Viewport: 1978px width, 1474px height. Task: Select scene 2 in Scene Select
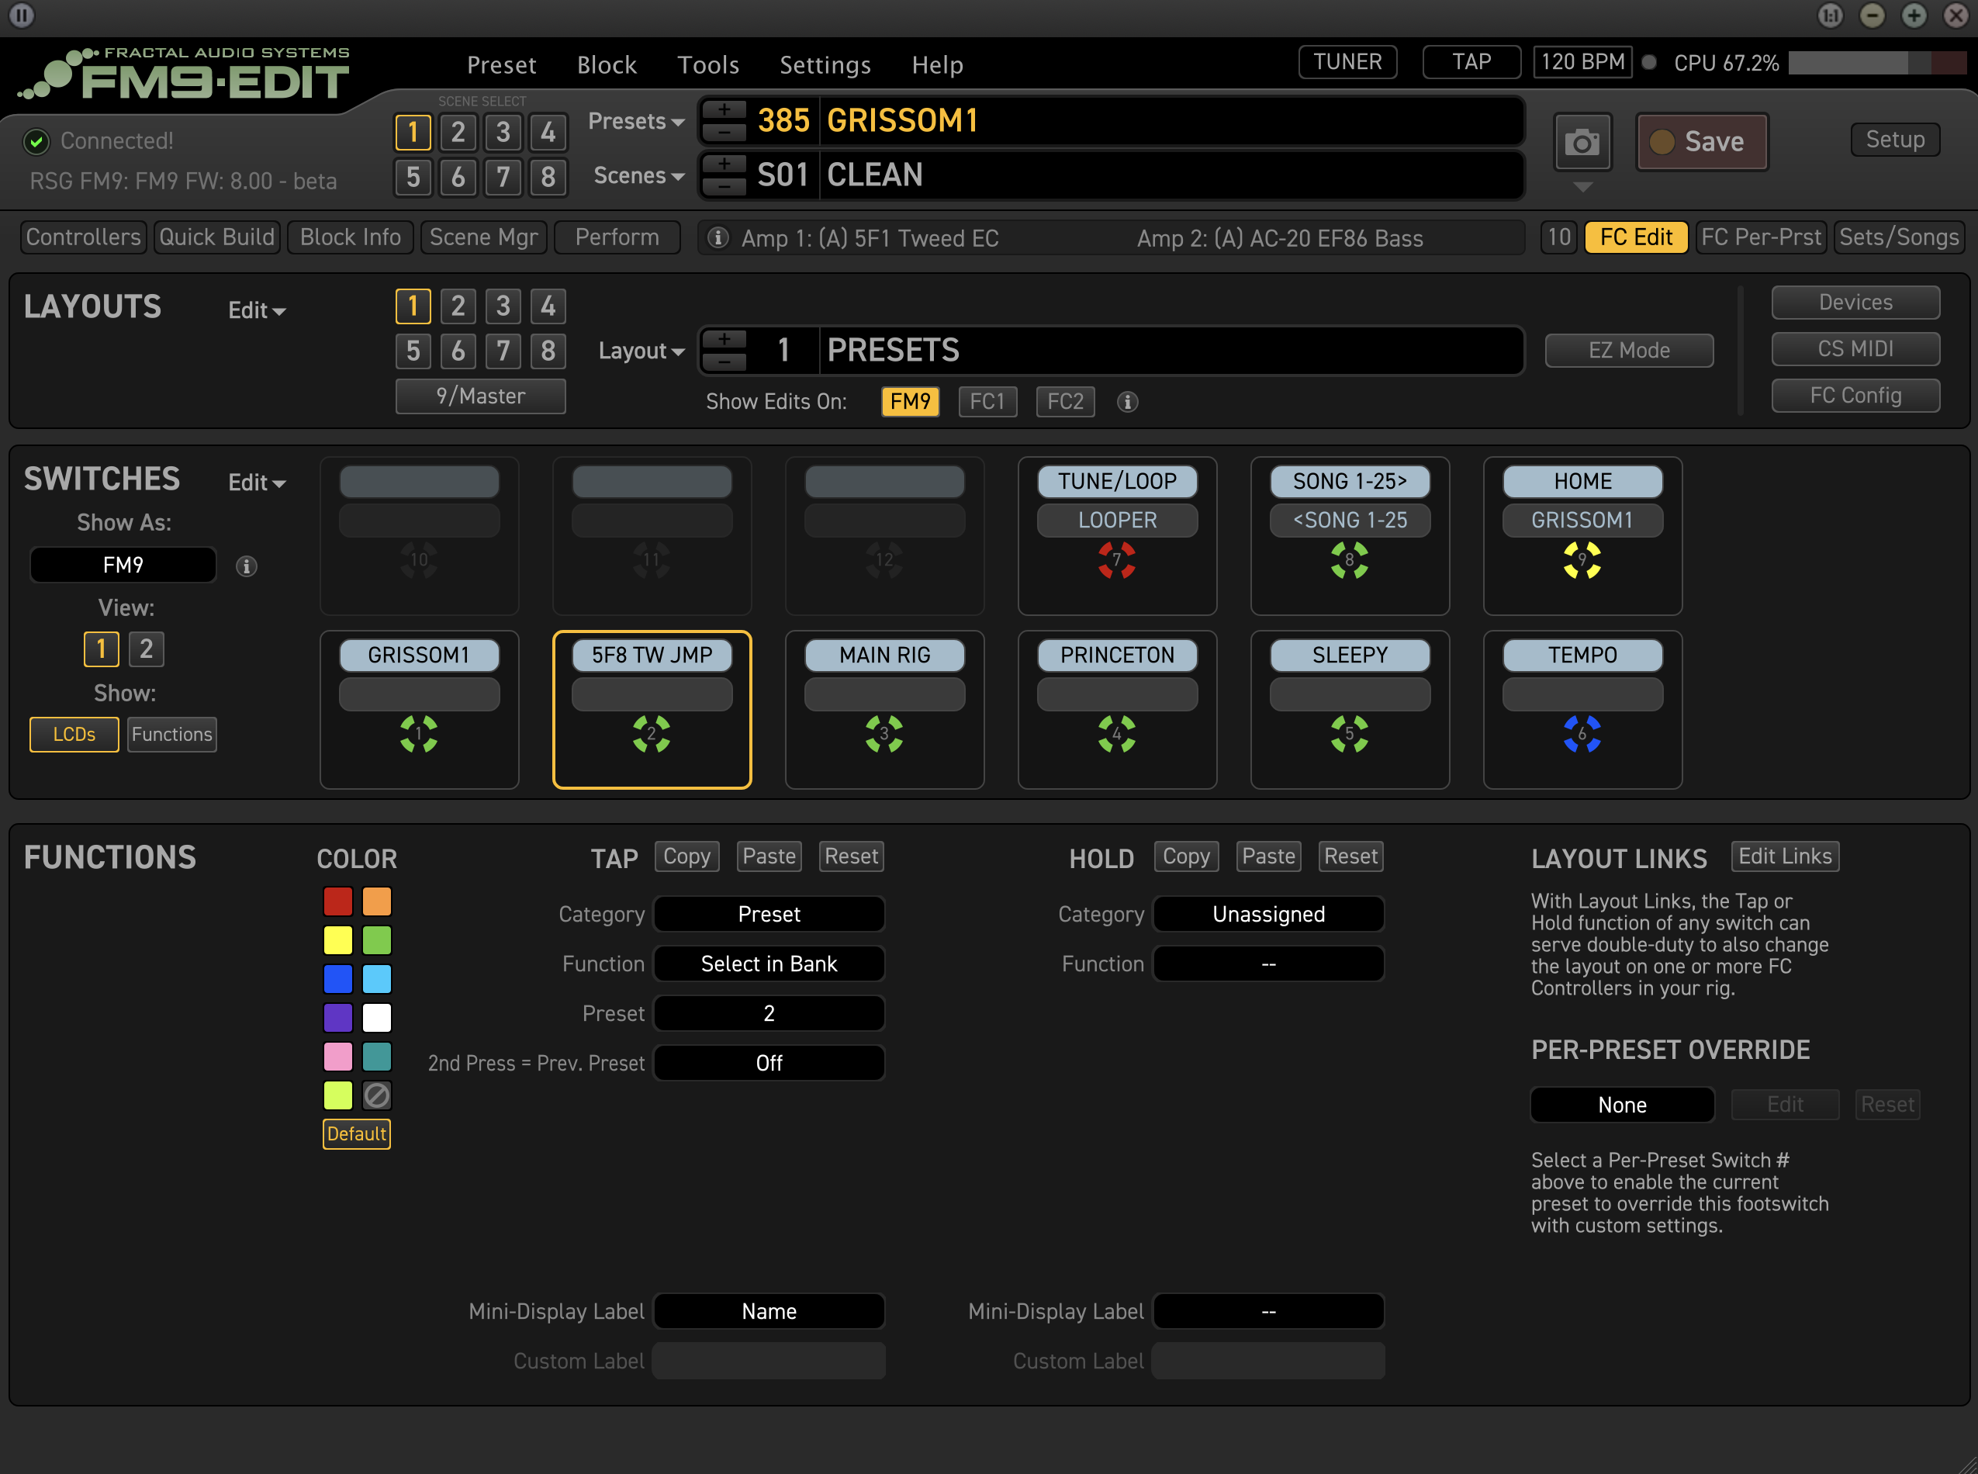458,132
